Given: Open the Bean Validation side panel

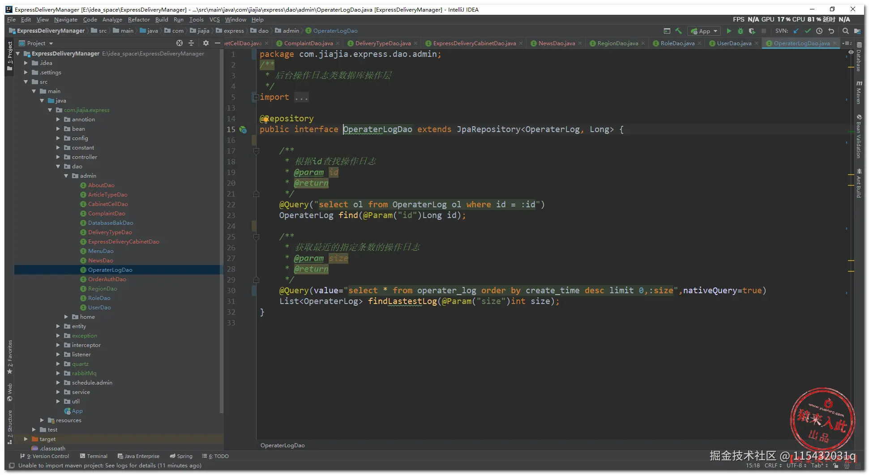Looking at the screenshot, I should click(x=859, y=137).
